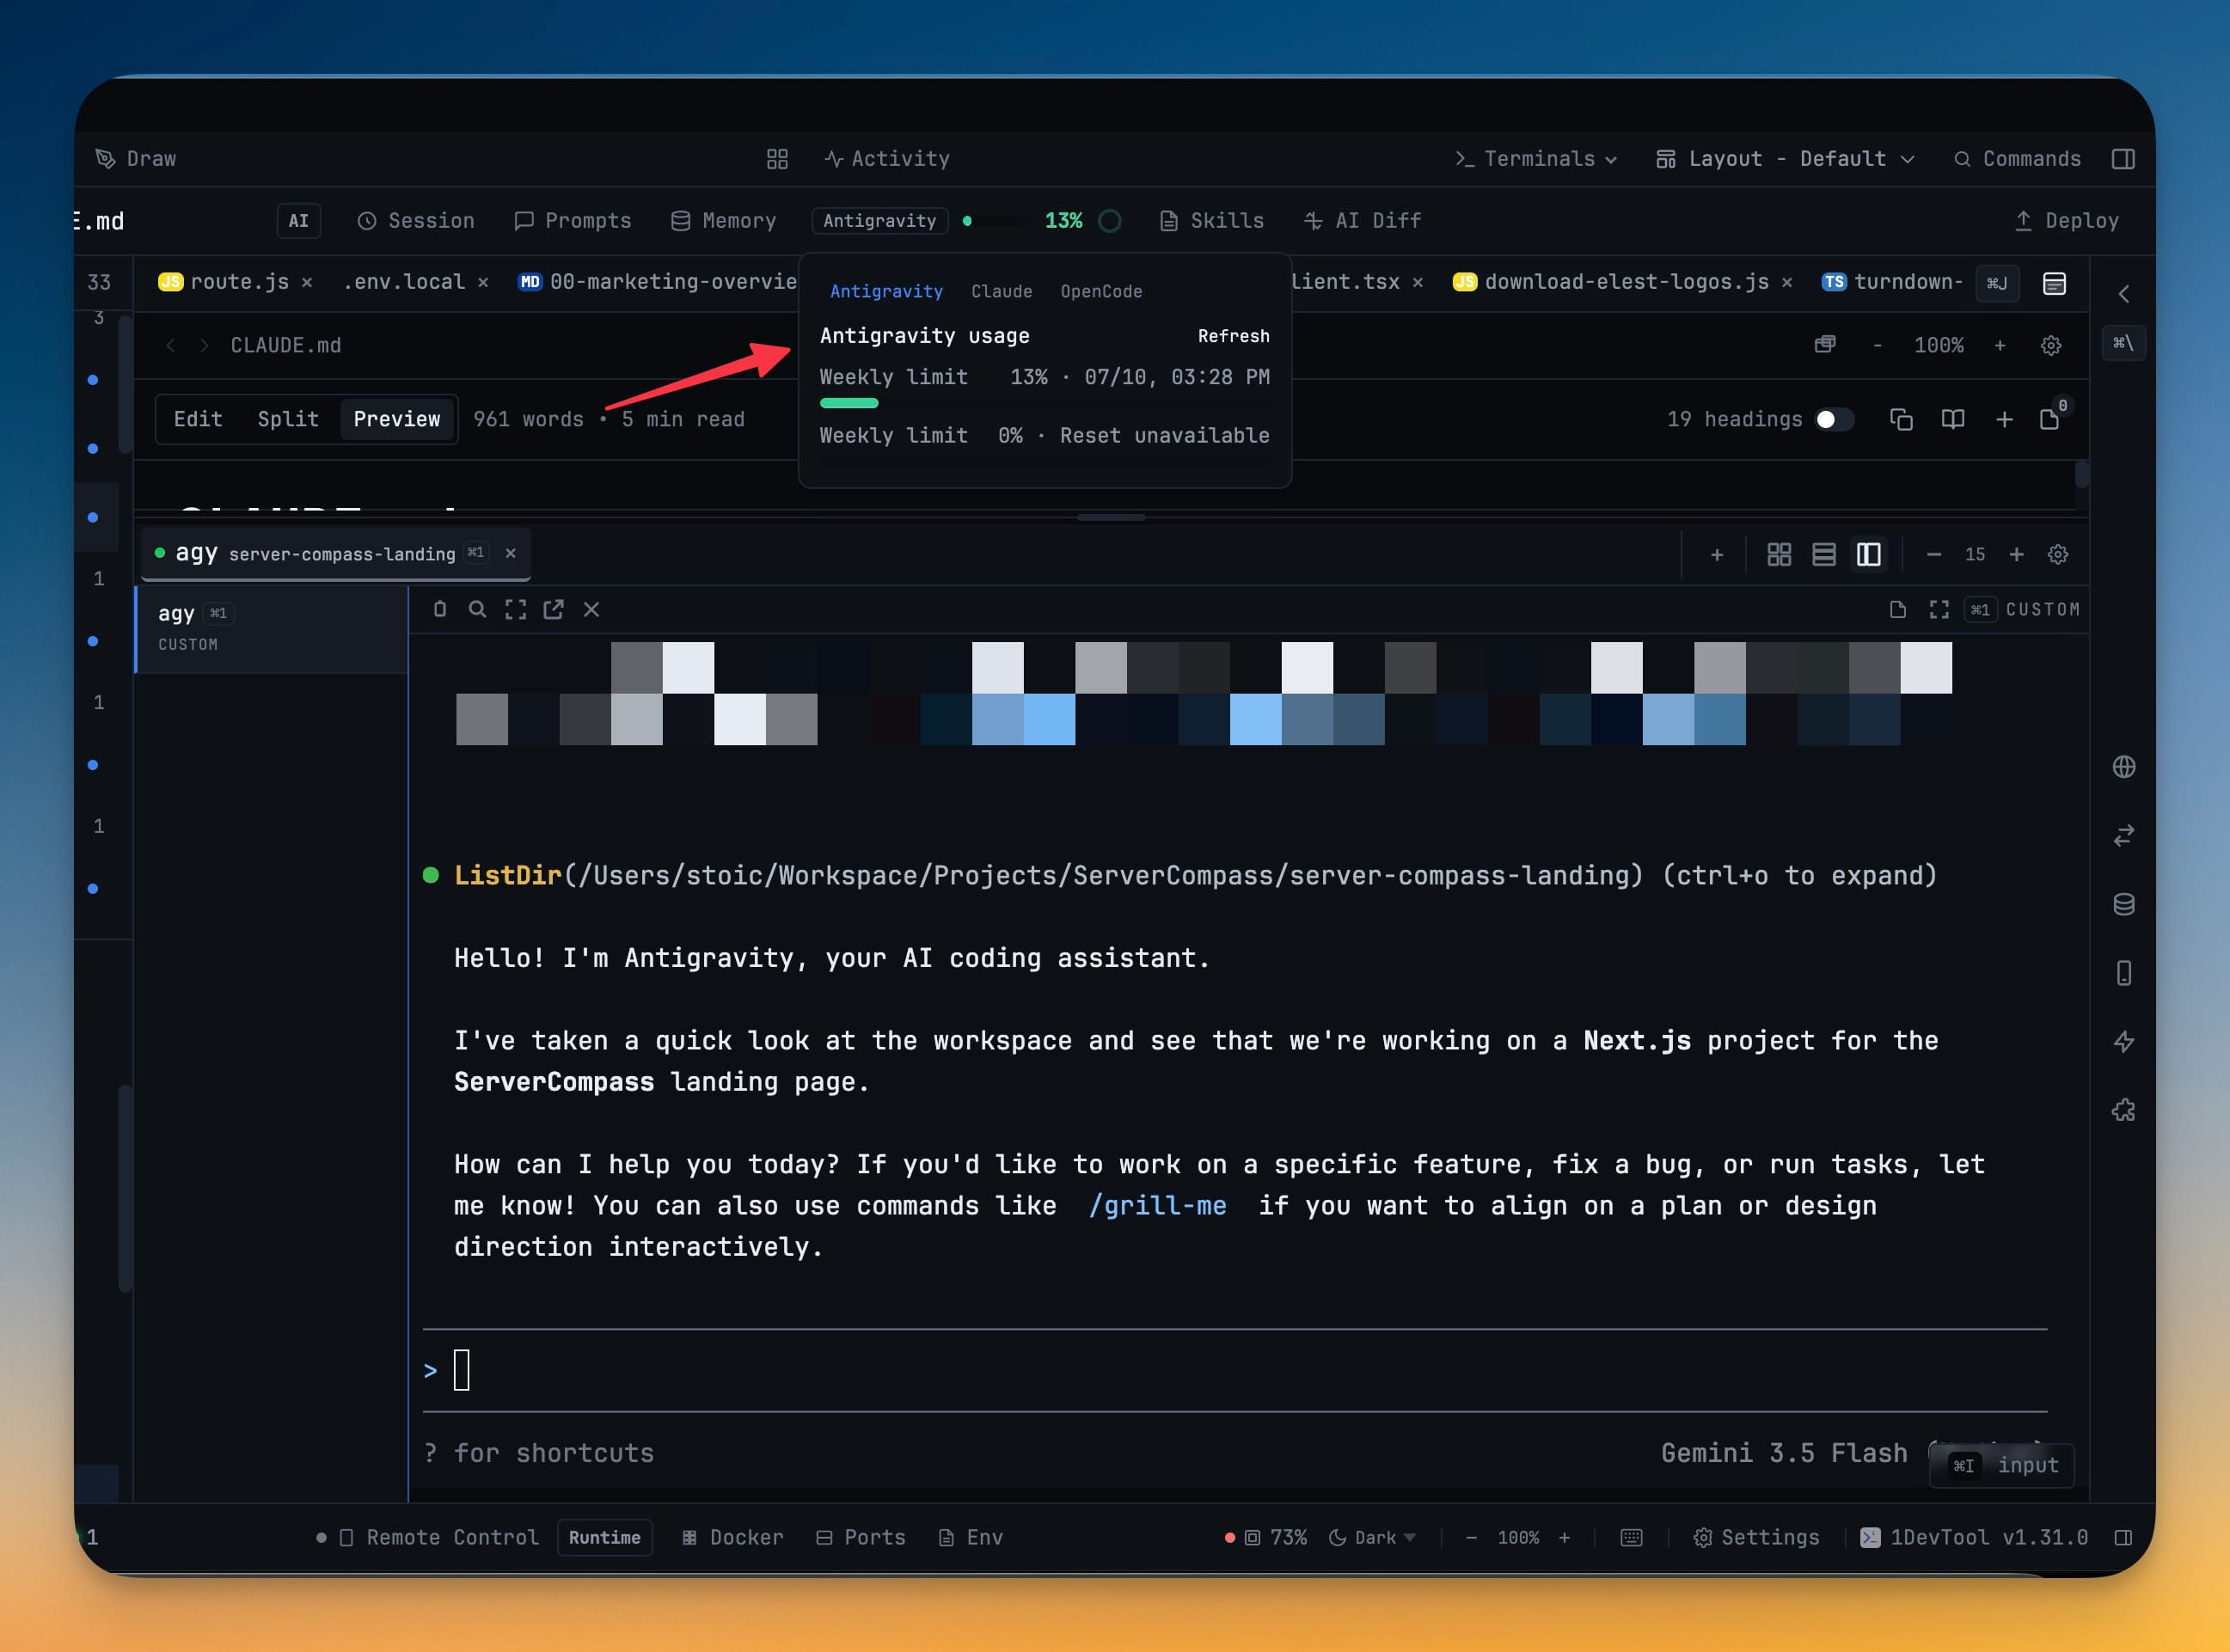
Task: Pop out terminal with the external-link icon
Action: (553, 609)
